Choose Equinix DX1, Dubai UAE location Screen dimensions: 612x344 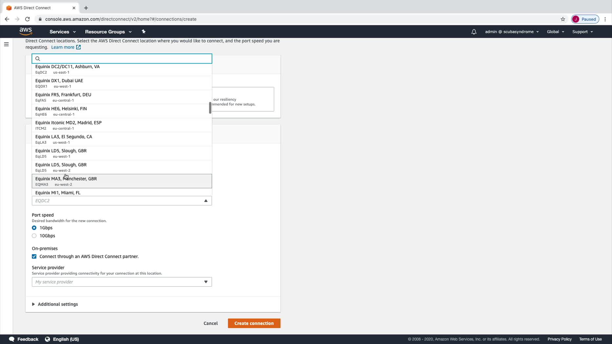(x=122, y=83)
